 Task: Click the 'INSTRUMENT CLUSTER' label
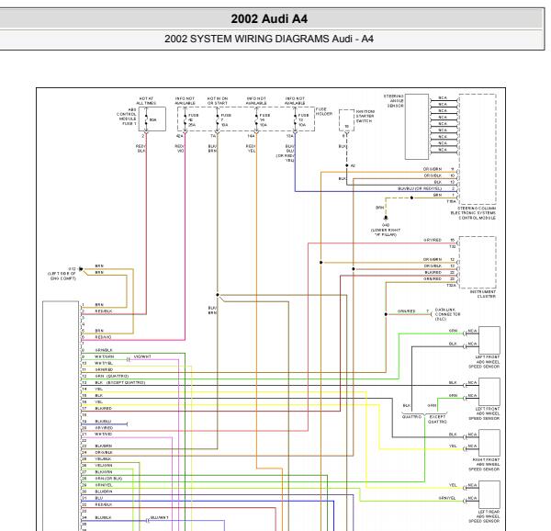(x=483, y=294)
